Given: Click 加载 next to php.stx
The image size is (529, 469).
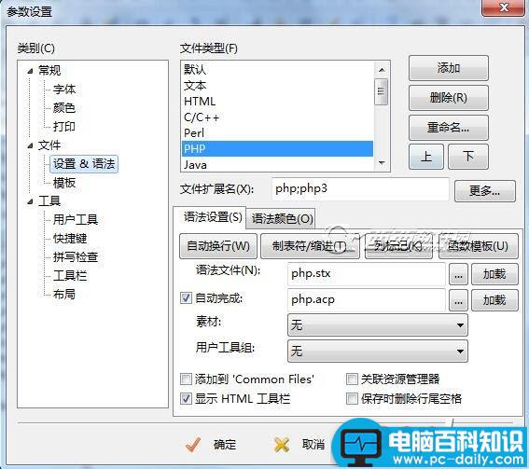Looking at the screenshot, I should coord(494,274).
